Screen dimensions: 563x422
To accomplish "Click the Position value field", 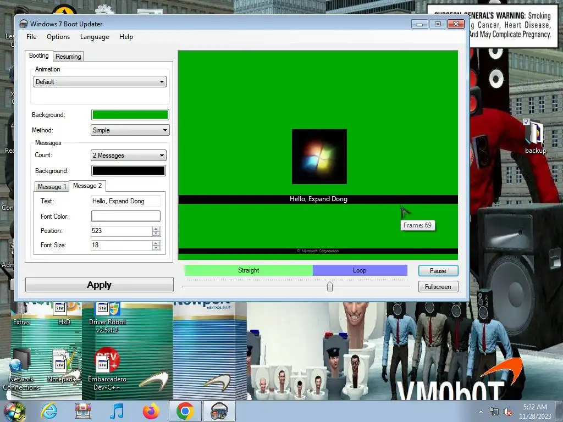I will (122, 231).
